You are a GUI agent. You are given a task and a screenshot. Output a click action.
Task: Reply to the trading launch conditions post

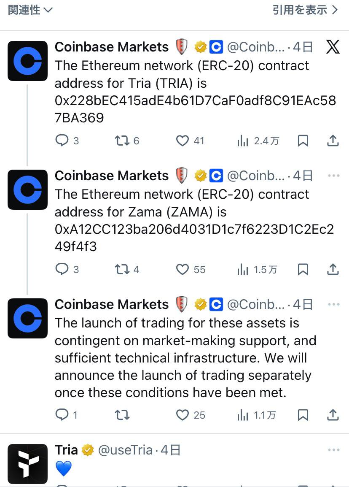pyautogui.click(x=62, y=415)
